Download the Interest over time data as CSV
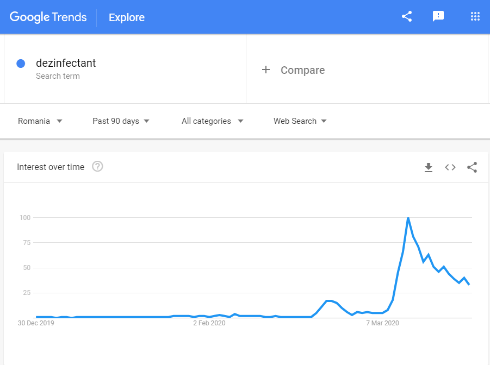Viewport: 490px width, 365px height. pyautogui.click(x=429, y=167)
